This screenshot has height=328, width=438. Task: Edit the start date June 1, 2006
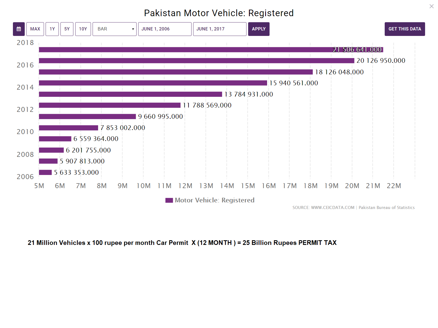[165, 29]
